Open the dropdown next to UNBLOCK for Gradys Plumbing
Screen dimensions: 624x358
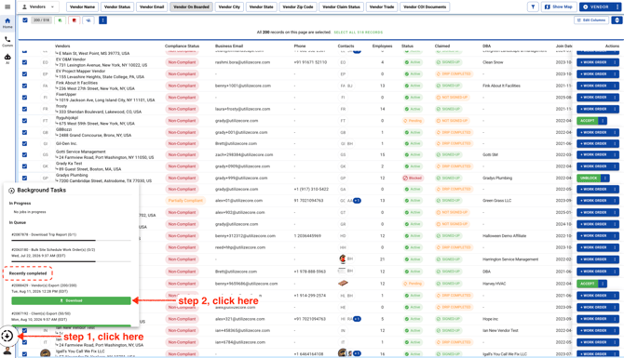point(604,178)
